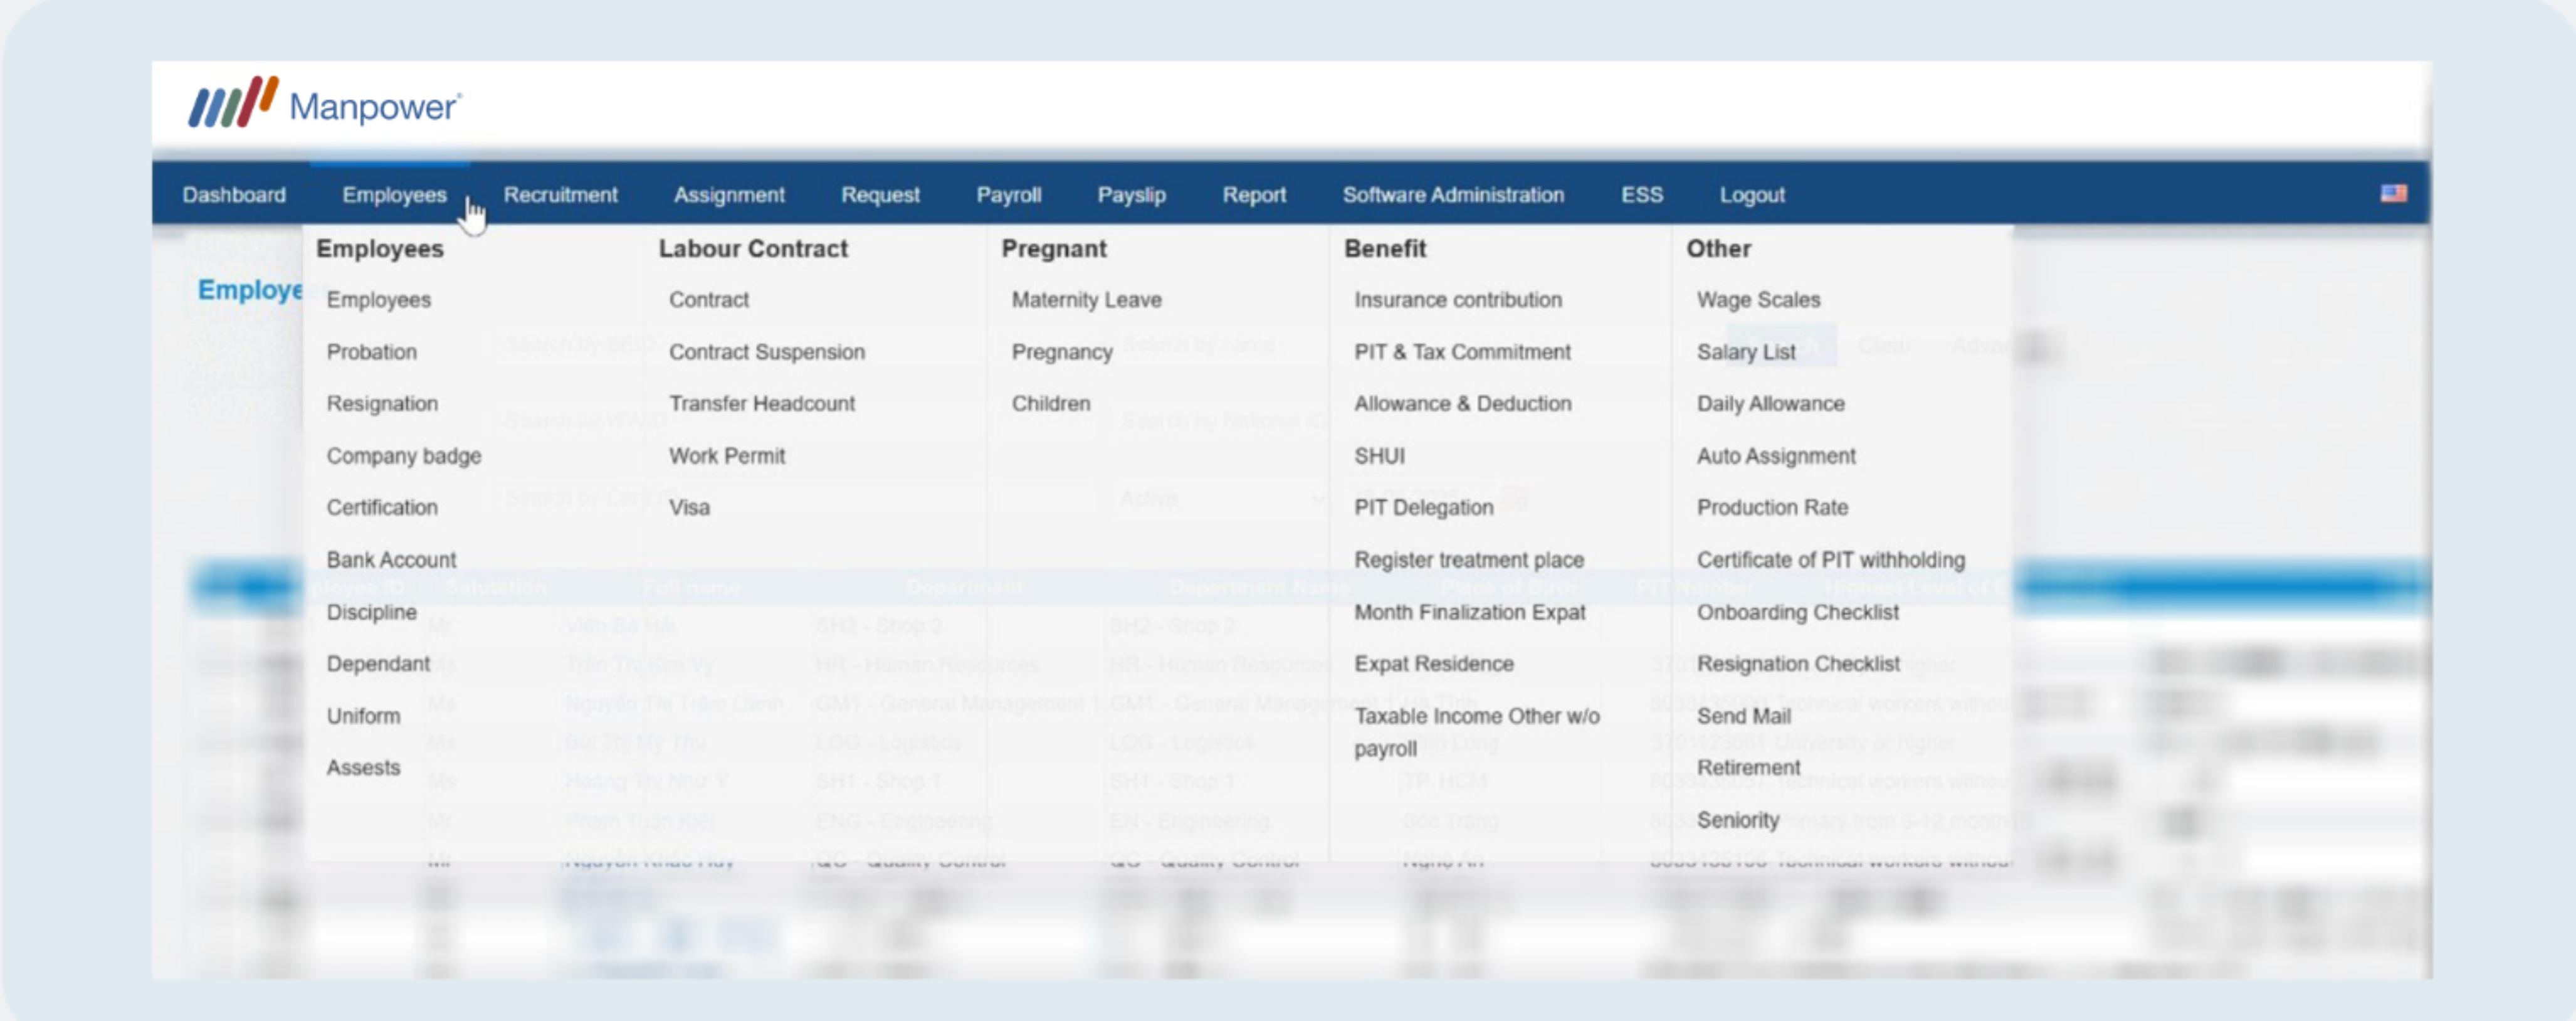Viewport: 2576px width, 1021px height.
Task: Open Auto Assignment entry
Action: click(x=1776, y=456)
